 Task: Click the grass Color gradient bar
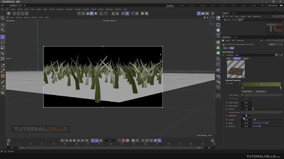(x=261, y=84)
